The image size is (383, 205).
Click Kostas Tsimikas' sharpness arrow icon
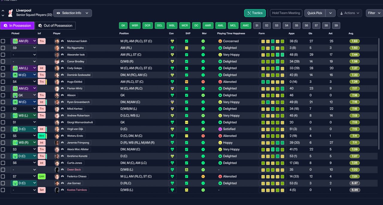186,190
